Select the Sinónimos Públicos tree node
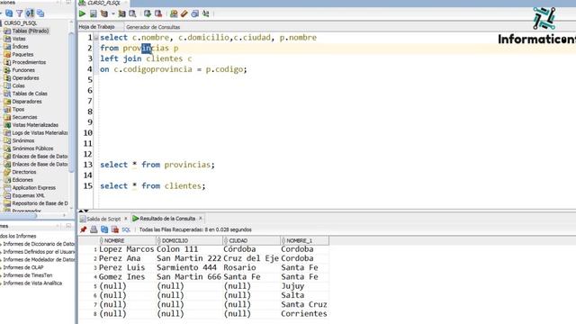 point(32,148)
